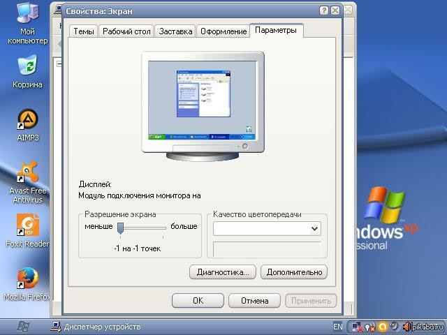447x335 pixels.
Task: Go to the Оформление tab
Action: tap(223, 31)
